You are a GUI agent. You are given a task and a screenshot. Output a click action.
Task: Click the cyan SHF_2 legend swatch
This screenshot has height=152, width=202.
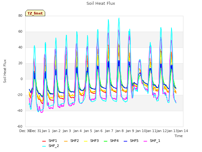point(44,146)
